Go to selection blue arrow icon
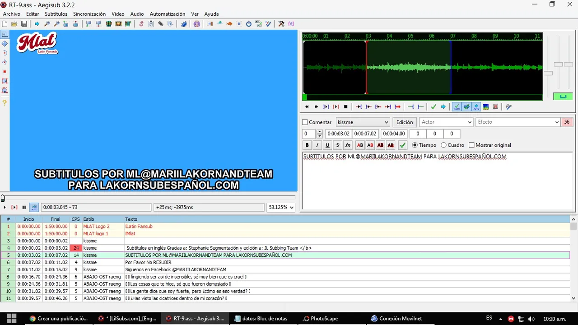 click(443, 107)
